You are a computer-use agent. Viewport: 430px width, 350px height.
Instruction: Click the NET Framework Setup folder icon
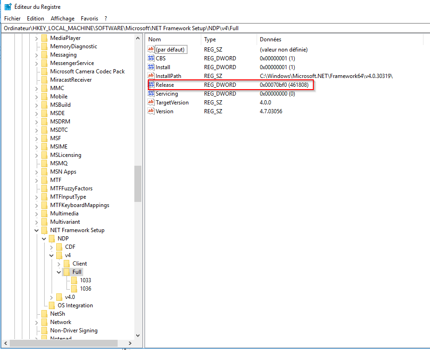point(45,230)
